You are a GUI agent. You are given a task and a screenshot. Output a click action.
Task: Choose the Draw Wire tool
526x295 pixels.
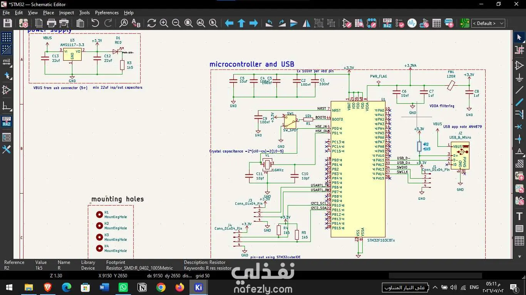(519, 90)
